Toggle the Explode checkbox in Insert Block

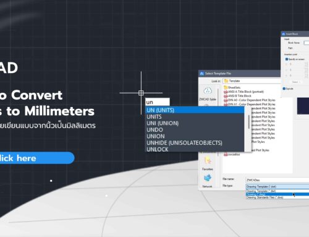click(284, 88)
